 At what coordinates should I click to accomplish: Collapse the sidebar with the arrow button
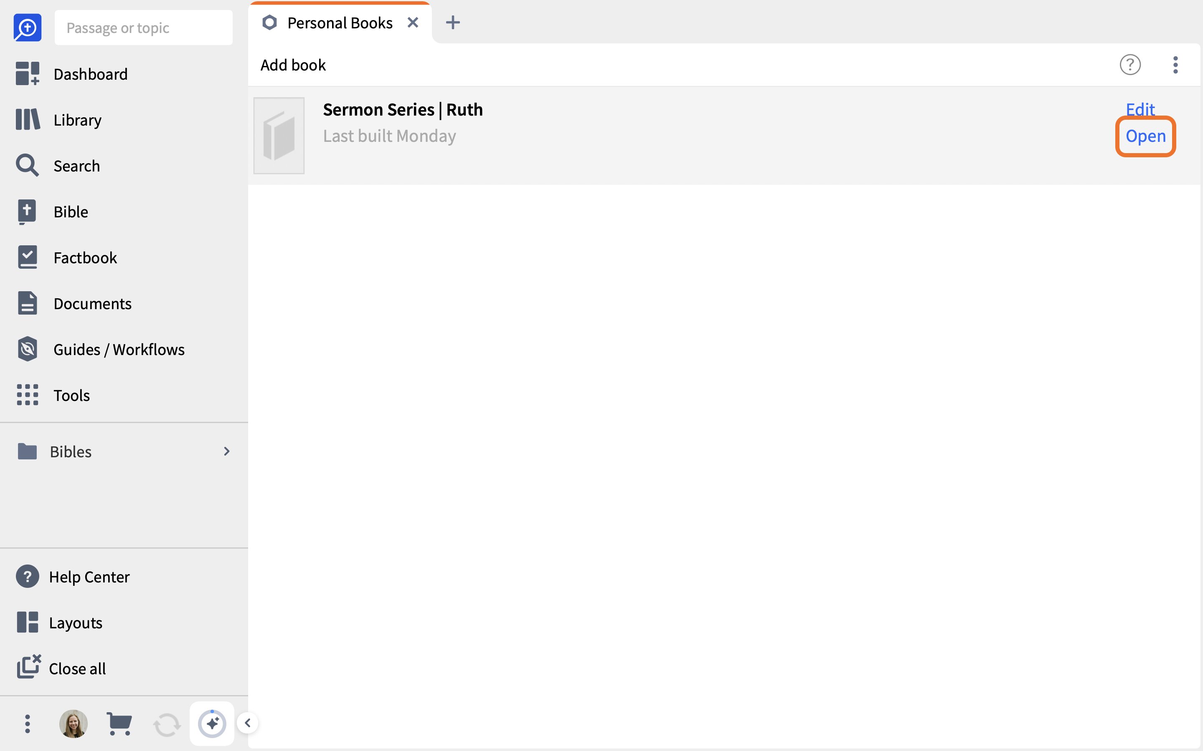pyautogui.click(x=248, y=723)
